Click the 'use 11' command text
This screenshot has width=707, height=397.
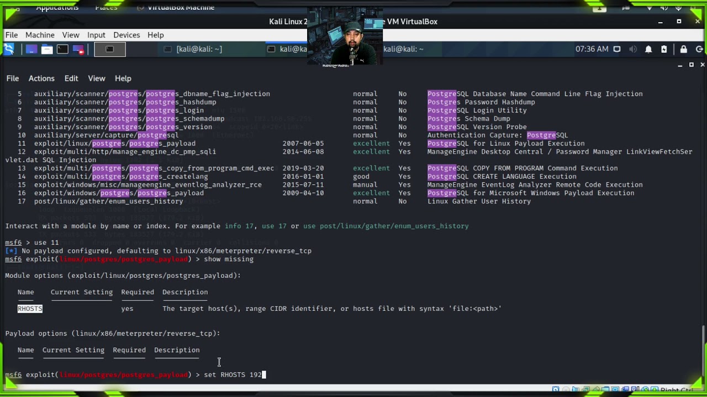tap(46, 243)
